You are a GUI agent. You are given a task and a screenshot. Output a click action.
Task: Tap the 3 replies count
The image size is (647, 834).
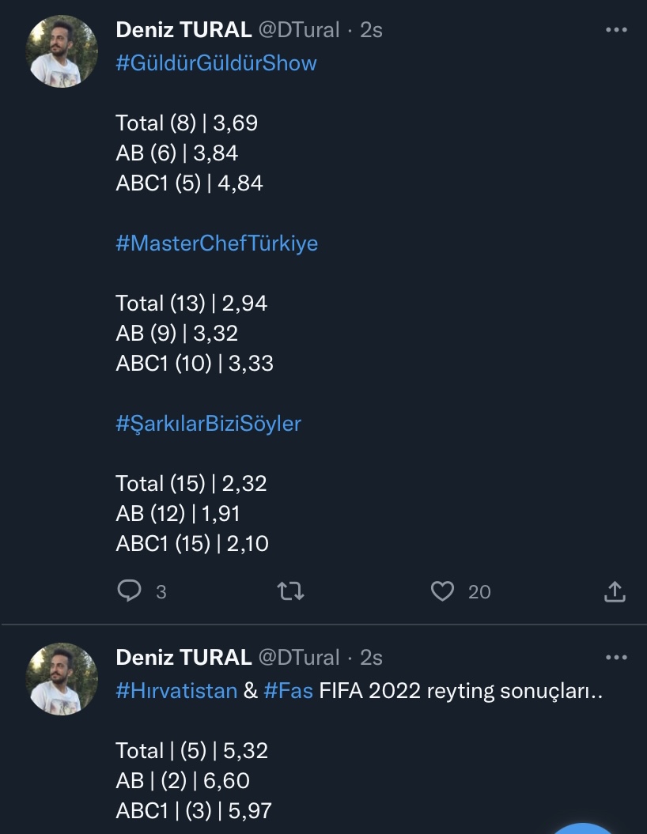[x=161, y=592]
